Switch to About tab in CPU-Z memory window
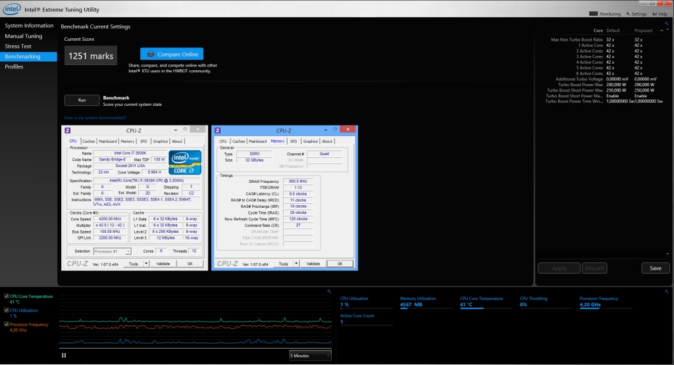674x365 pixels. tap(327, 141)
